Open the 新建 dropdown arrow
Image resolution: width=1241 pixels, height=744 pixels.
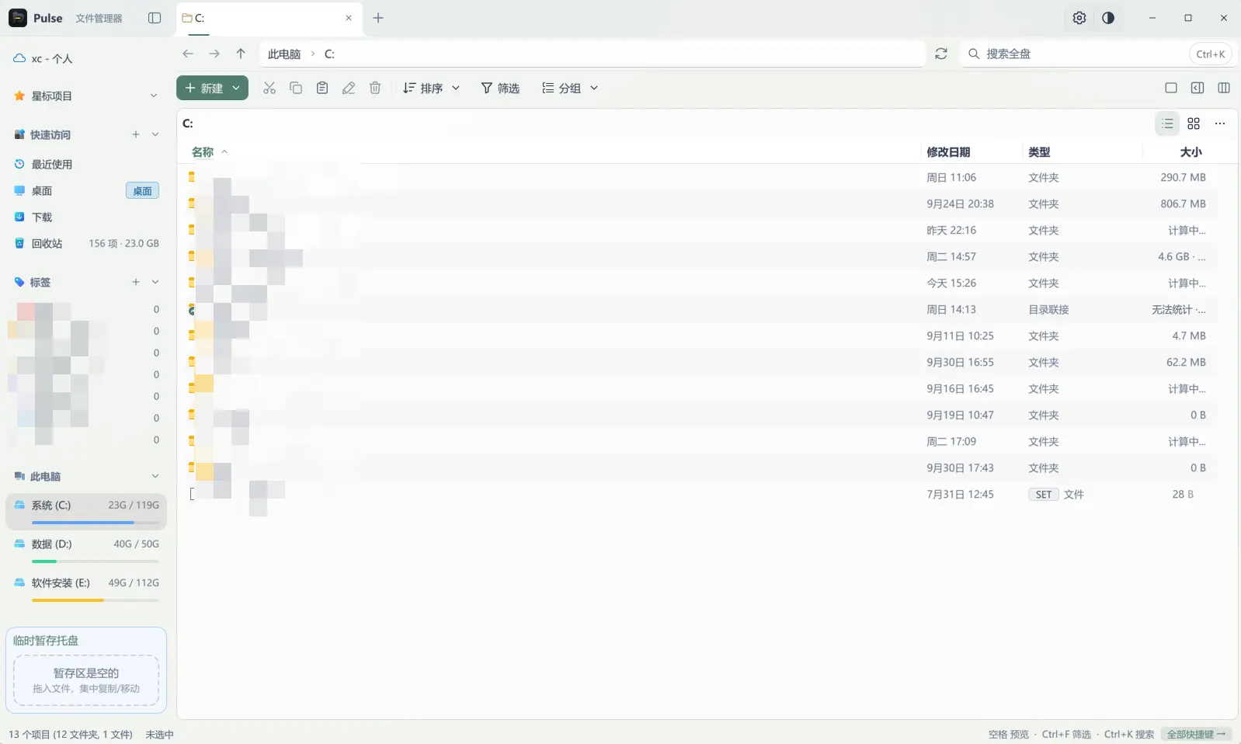pos(236,88)
